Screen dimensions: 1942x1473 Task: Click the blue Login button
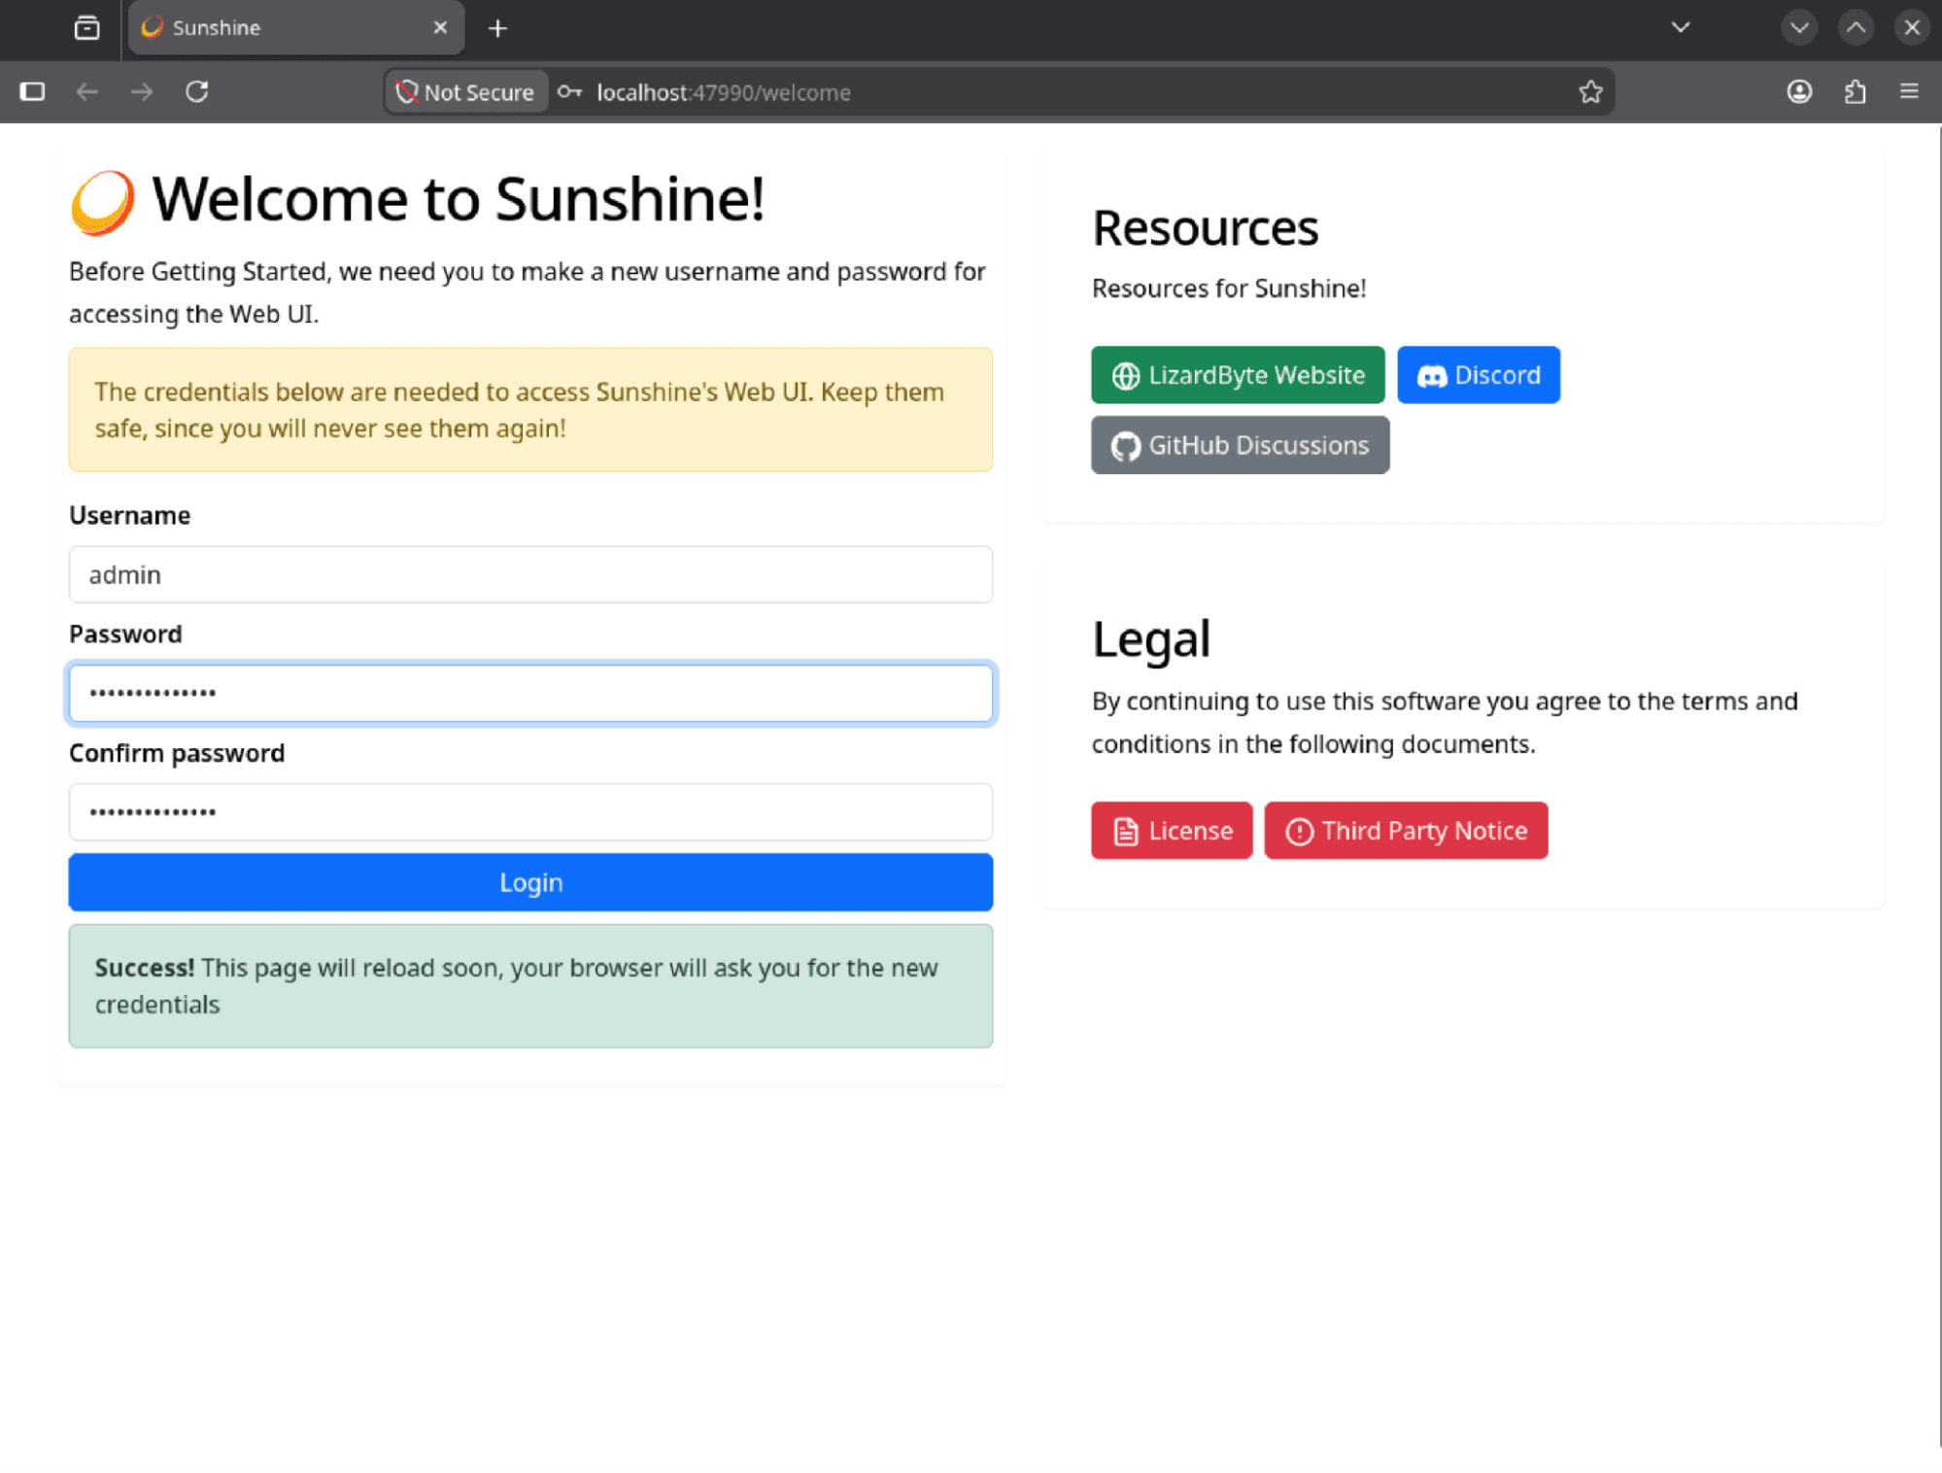[x=530, y=882]
